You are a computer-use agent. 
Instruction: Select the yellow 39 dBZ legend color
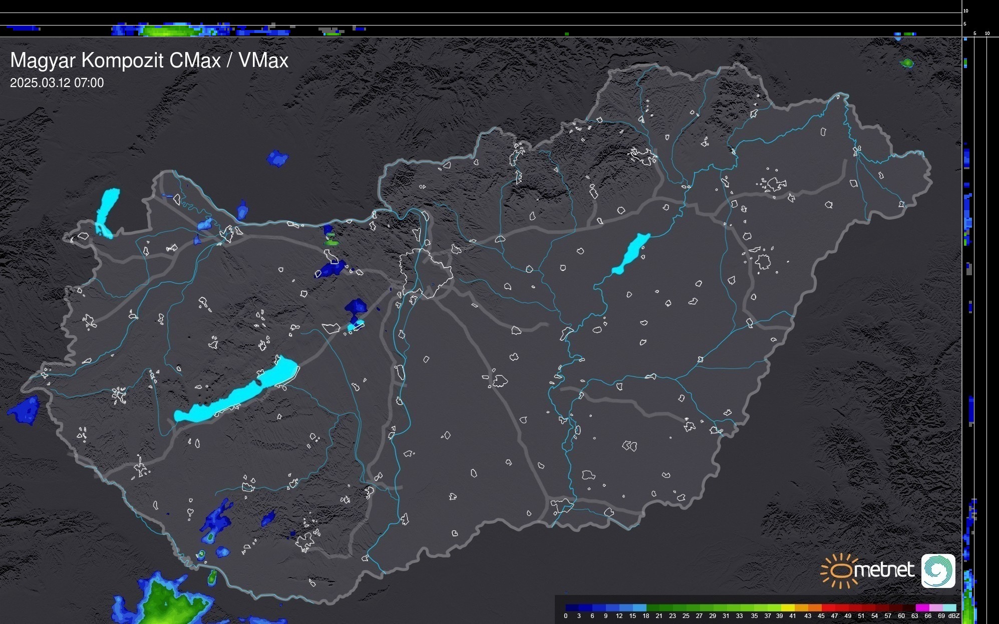(x=787, y=607)
